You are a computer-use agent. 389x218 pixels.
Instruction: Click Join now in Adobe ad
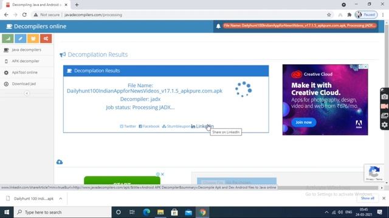click(x=304, y=122)
